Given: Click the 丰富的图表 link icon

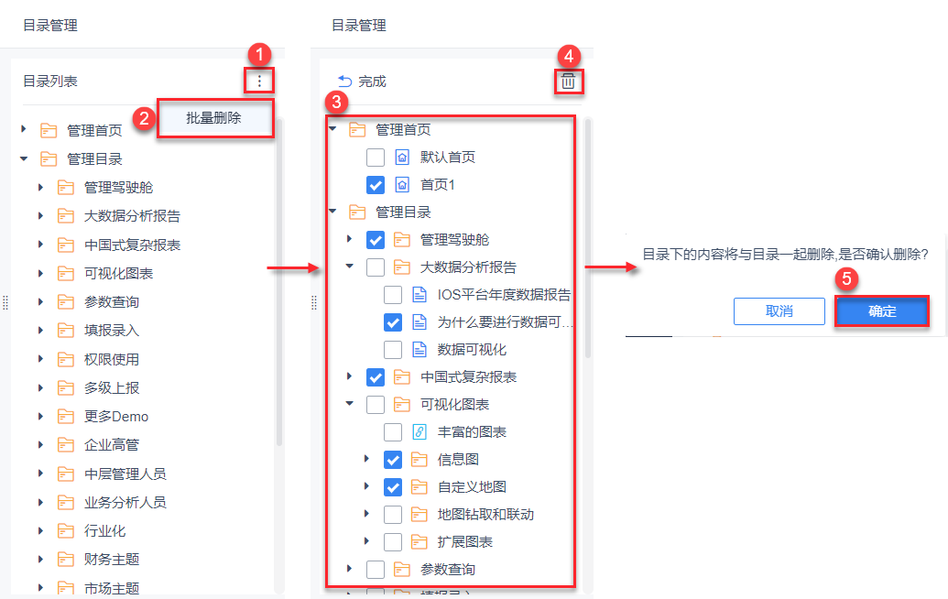Looking at the screenshot, I should (x=420, y=432).
